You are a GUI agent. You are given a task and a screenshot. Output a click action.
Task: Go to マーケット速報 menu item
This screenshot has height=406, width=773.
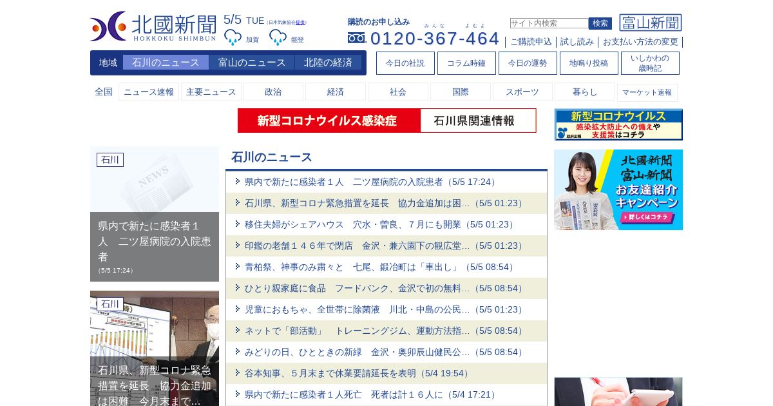(647, 92)
